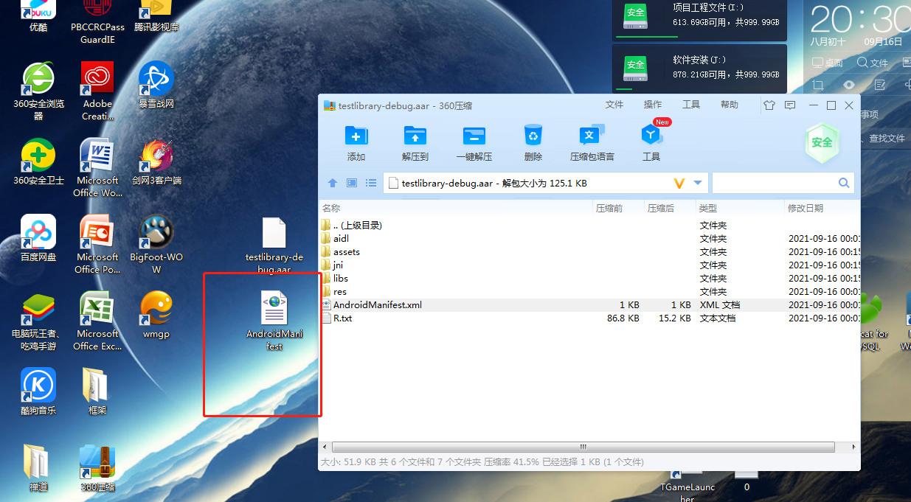The image size is (911, 502).
Task: Switch to the thumbnail view icon
Action: 352,183
